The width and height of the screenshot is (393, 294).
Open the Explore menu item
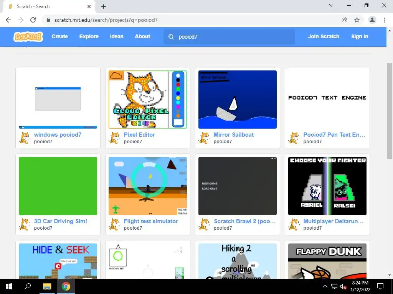(89, 36)
